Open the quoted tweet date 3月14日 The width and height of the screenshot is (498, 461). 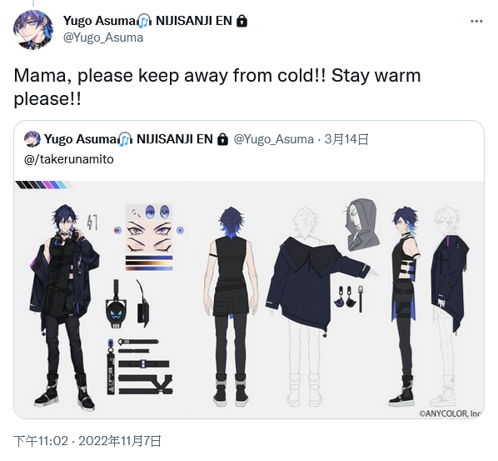(346, 139)
